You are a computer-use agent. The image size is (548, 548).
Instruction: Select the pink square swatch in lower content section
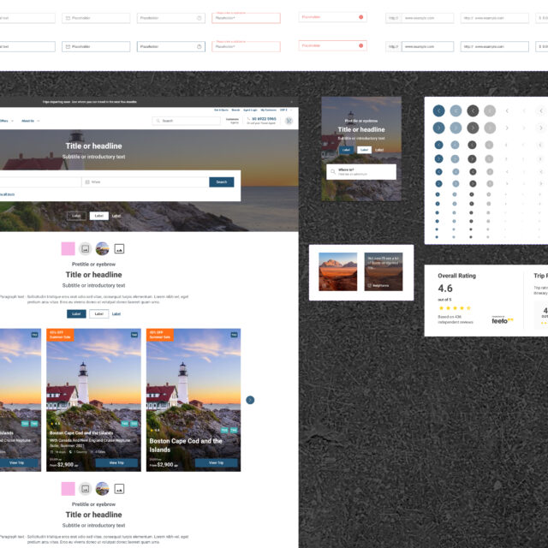tap(68, 489)
